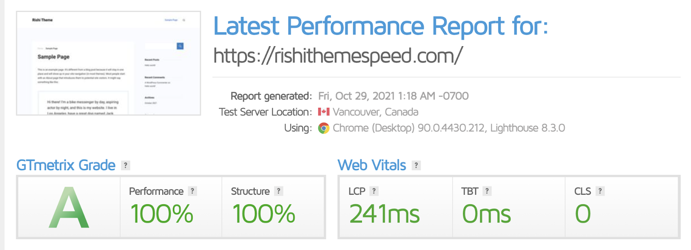
Task: Click the 241ms LCP value
Action: (x=384, y=214)
